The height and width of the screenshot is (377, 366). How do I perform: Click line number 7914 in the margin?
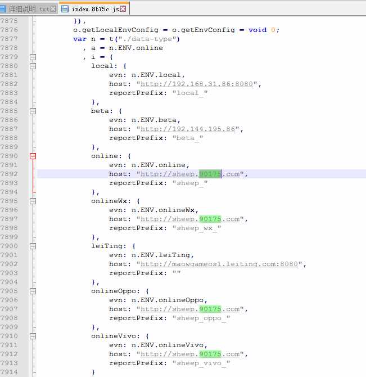pos(9,372)
